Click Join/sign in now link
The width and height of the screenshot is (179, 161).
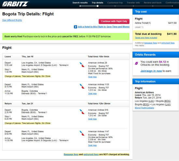pos(151,71)
